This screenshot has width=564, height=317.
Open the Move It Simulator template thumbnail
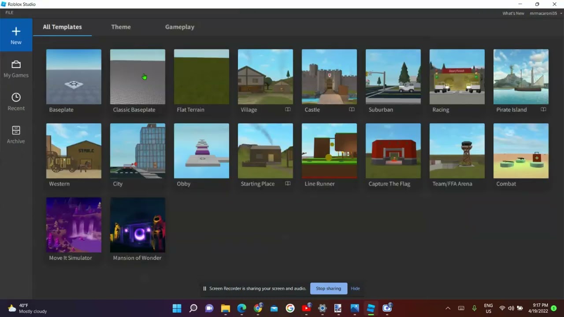(74, 225)
